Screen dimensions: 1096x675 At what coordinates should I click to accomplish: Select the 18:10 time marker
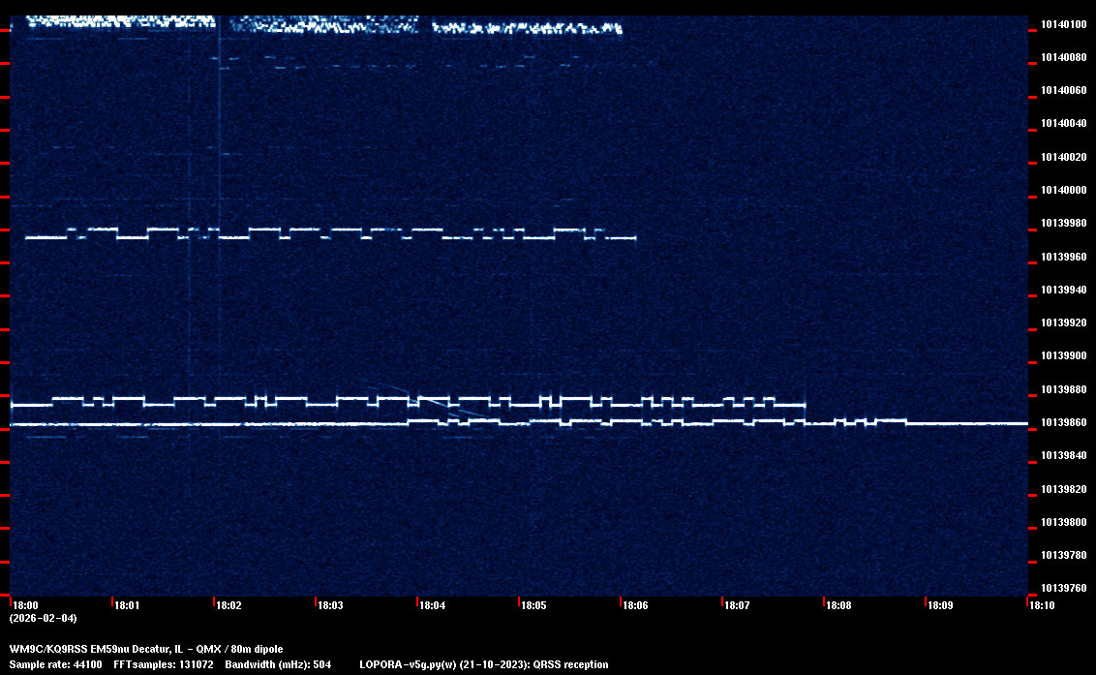(x=1042, y=605)
